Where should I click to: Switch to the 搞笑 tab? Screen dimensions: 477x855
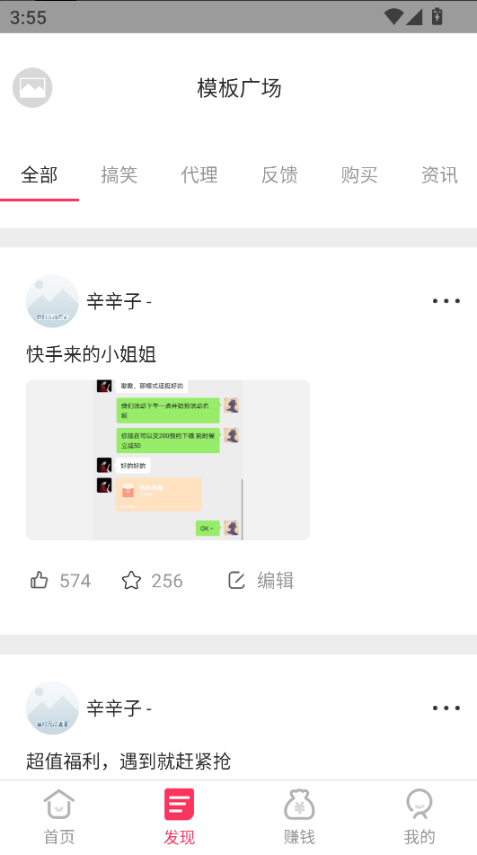tap(119, 175)
